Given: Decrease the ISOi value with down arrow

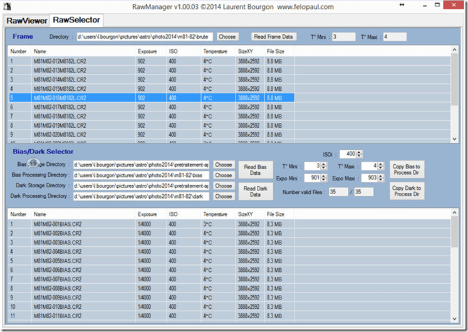Looking at the screenshot, I should click(360, 156).
